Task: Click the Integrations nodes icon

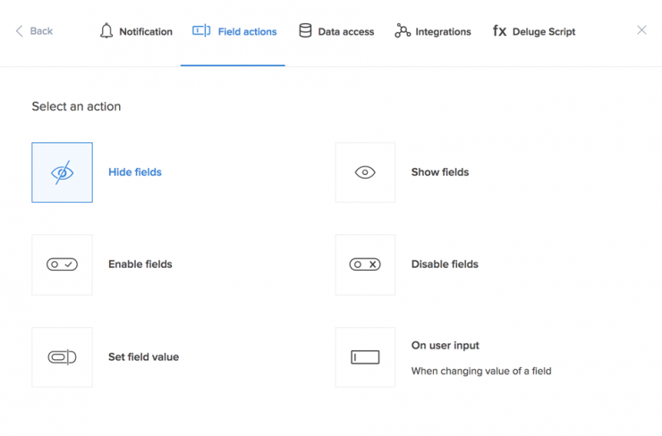Action: 403,30
